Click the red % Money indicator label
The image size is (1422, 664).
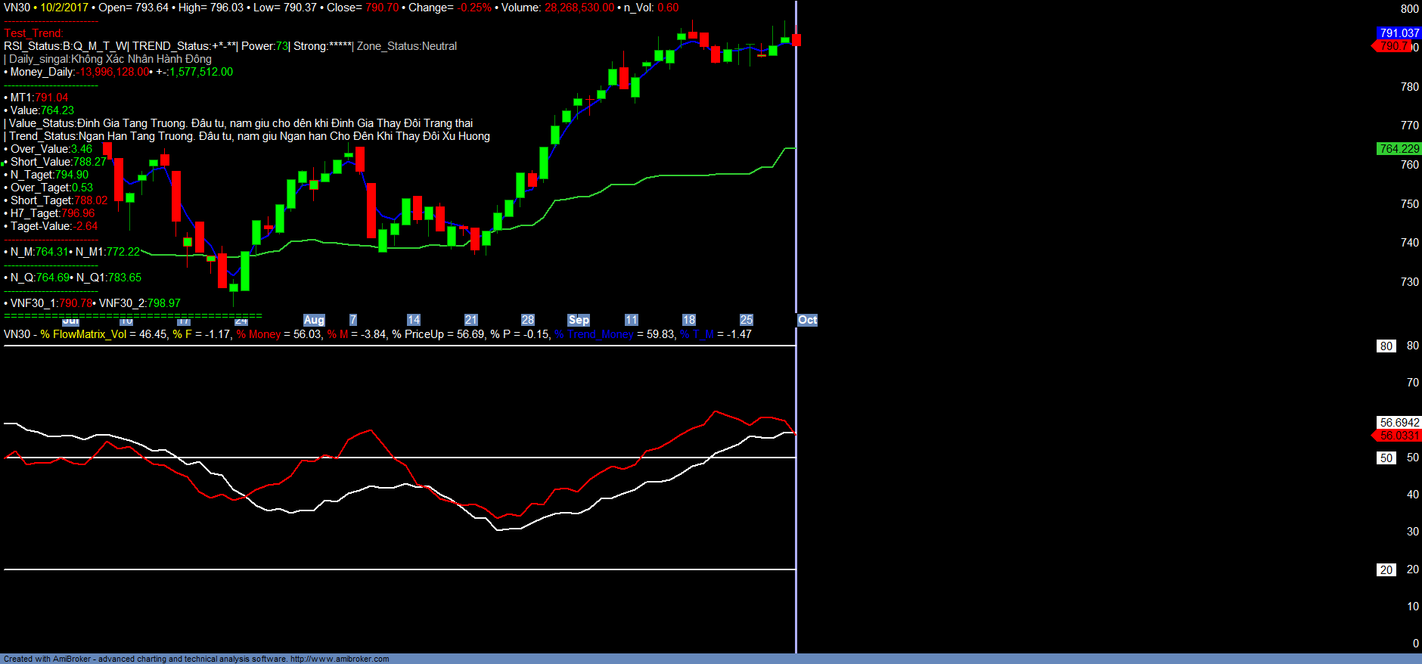(x=259, y=334)
